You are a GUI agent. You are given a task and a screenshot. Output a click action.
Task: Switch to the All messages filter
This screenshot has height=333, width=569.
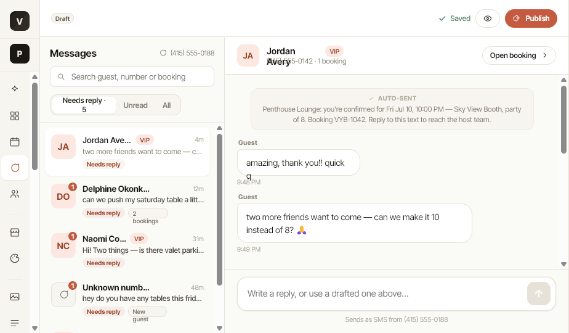166,105
